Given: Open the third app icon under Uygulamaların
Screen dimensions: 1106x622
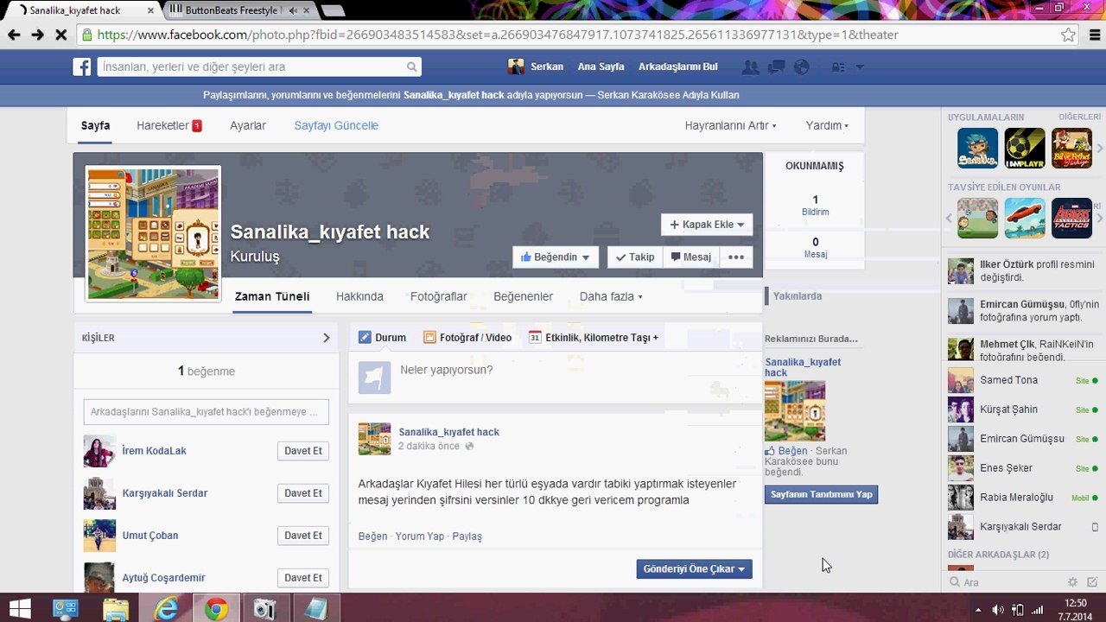Looking at the screenshot, I should point(1071,148).
